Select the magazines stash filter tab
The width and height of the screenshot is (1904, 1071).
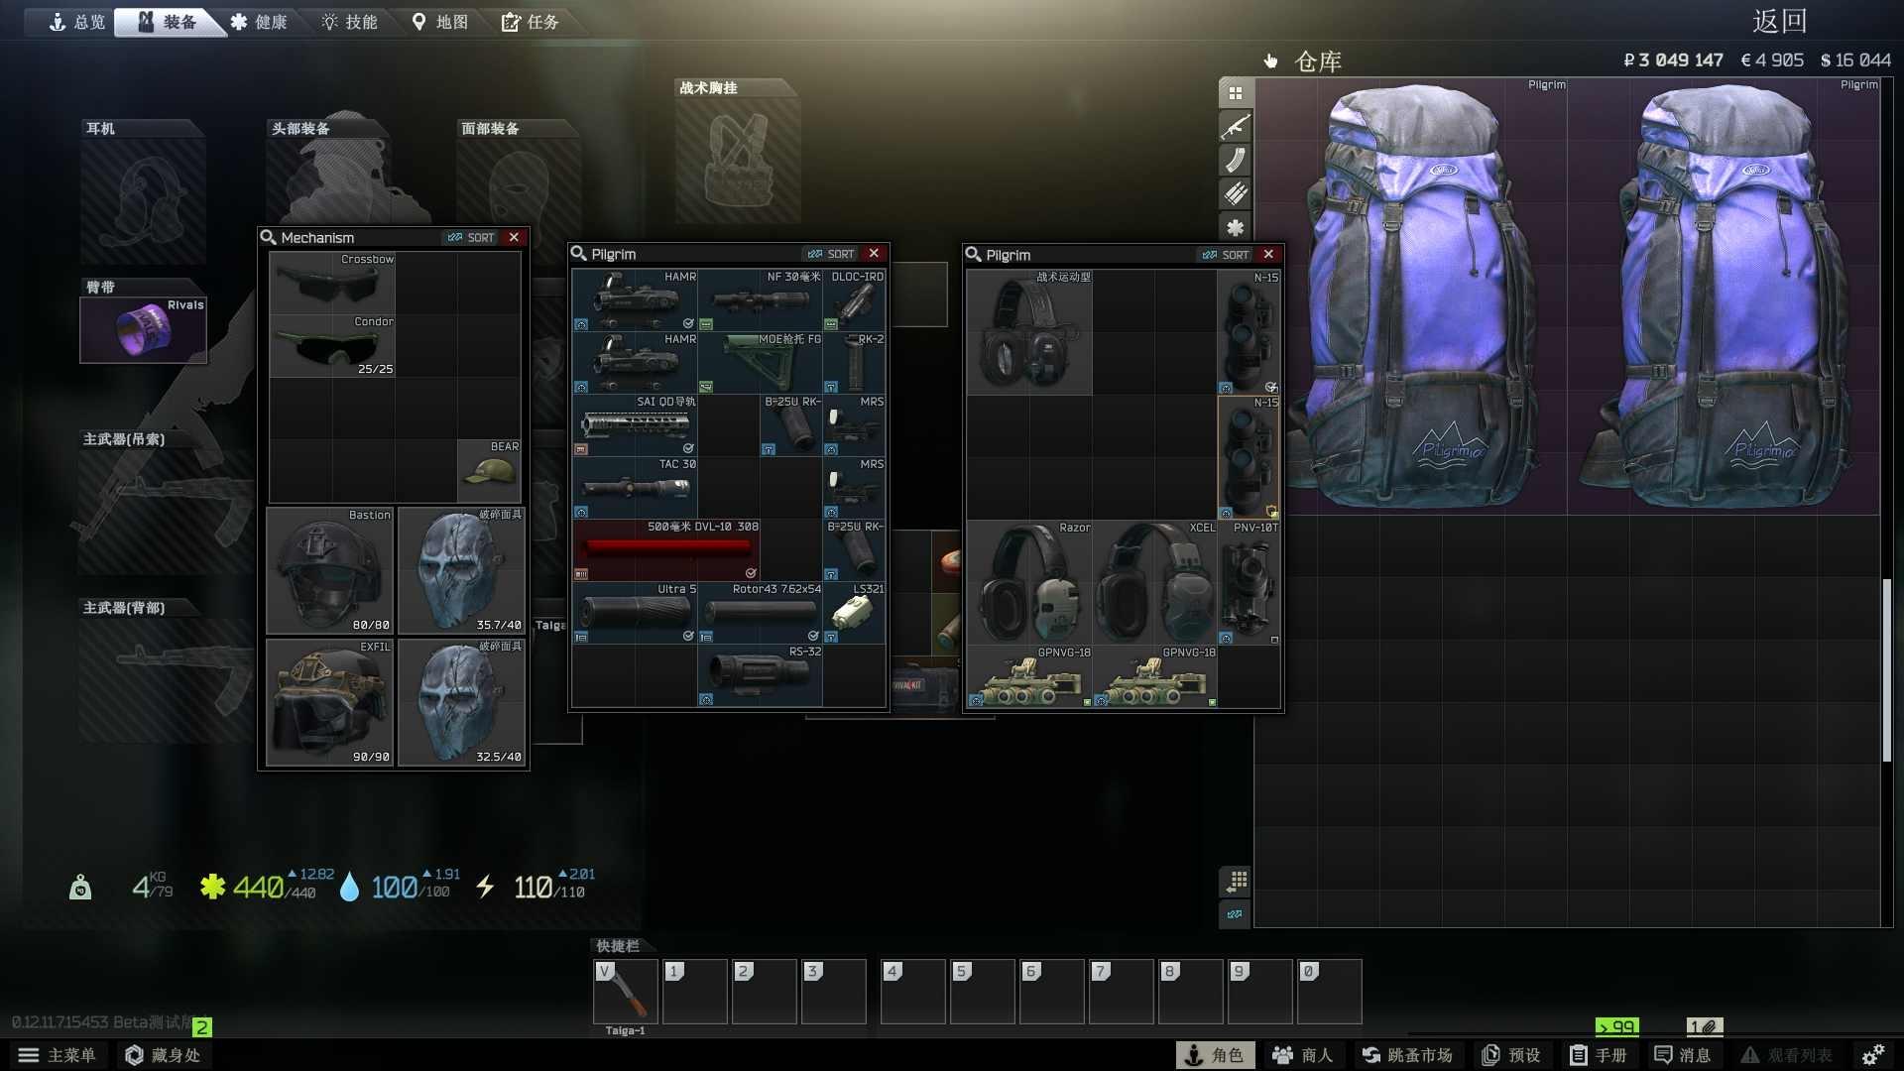[1235, 161]
